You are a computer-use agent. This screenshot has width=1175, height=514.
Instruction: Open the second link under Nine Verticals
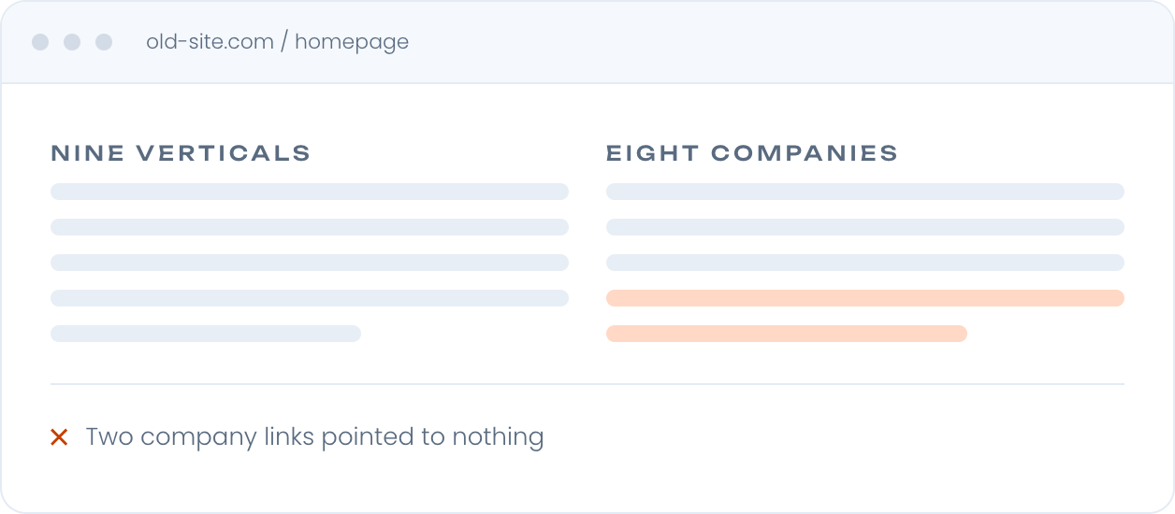click(x=310, y=227)
